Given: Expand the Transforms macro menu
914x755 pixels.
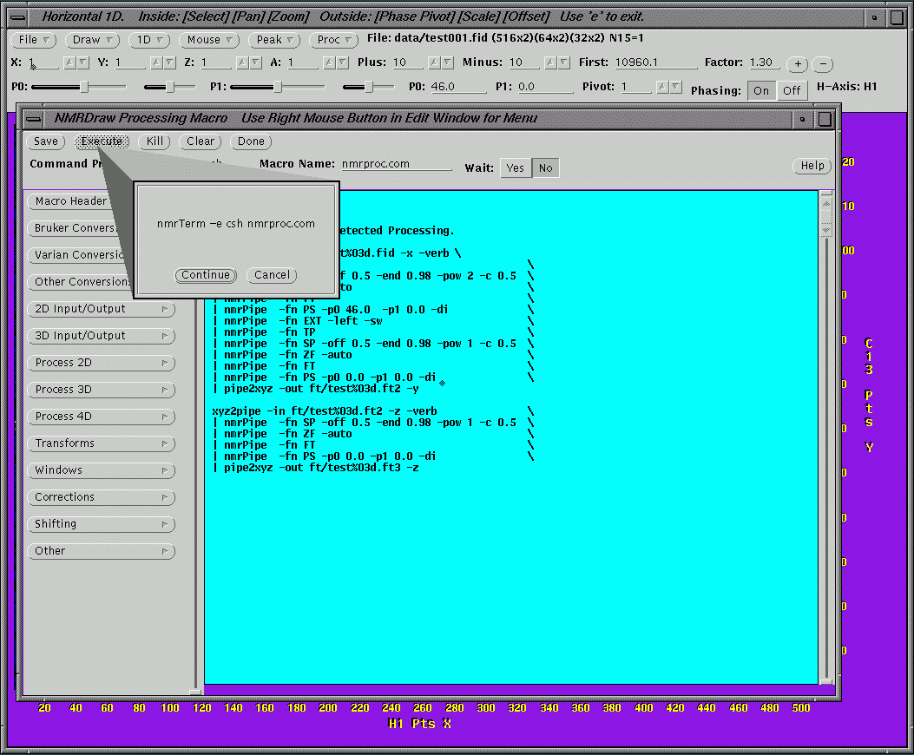Looking at the screenshot, I should click(101, 443).
